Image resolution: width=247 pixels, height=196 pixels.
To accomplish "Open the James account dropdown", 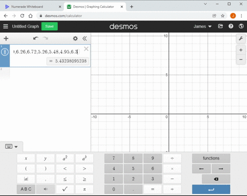I will pyautogui.click(x=202, y=27).
